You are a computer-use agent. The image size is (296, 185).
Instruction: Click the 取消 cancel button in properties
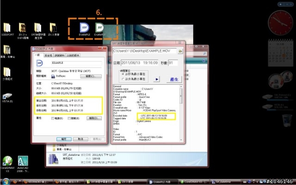click(80, 139)
